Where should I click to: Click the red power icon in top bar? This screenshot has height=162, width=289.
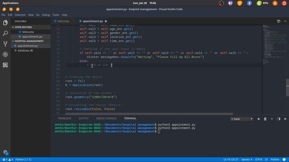click(x=284, y=3)
